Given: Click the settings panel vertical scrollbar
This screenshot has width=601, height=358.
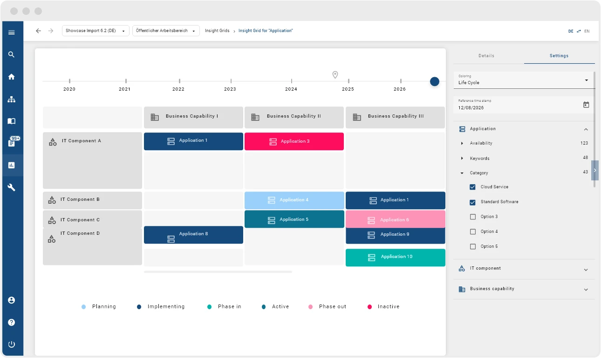Looking at the screenshot, I should click(x=594, y=129).
